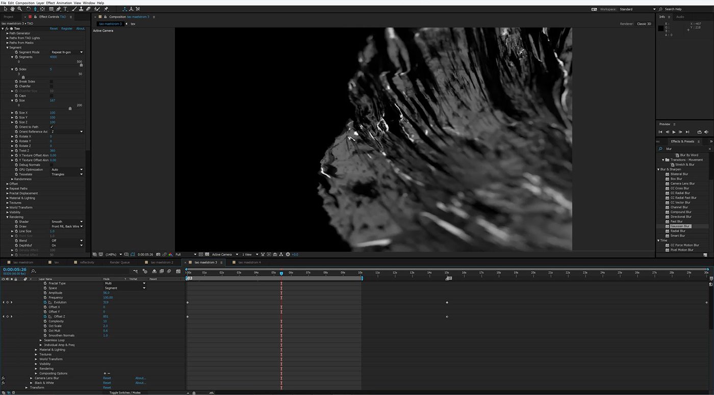
Task: Click Reset link for the Tao effect
Action: [54, 29]
